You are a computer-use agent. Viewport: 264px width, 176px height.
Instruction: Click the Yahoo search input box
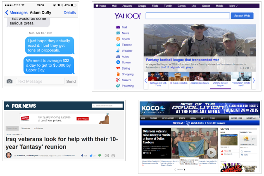pyautogui.click(x=188, y=16)
